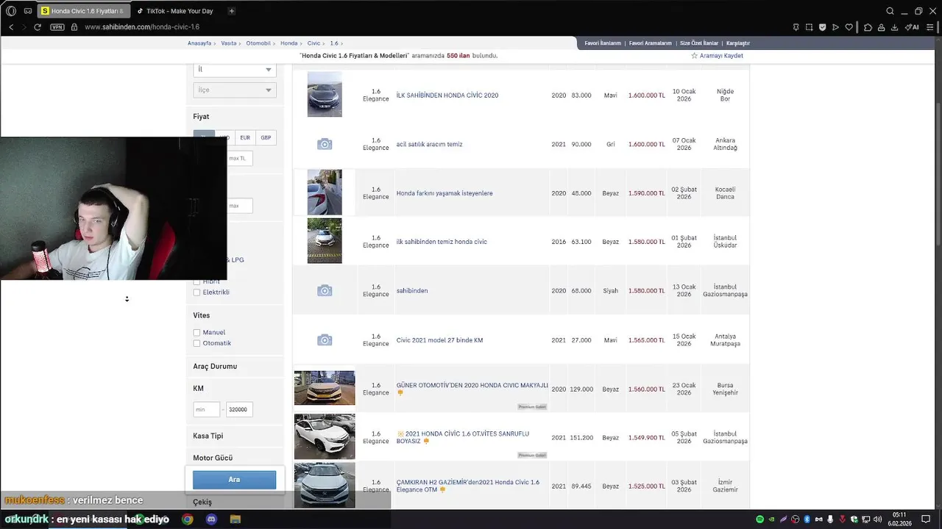The image size is (942, 529).
Task: Expand the Motor Gücü filter section
Action: [213, 458]
